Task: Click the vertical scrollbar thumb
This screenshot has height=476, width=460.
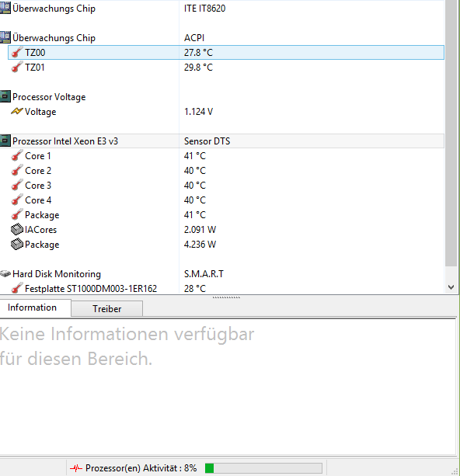Action: pos(451,133)
